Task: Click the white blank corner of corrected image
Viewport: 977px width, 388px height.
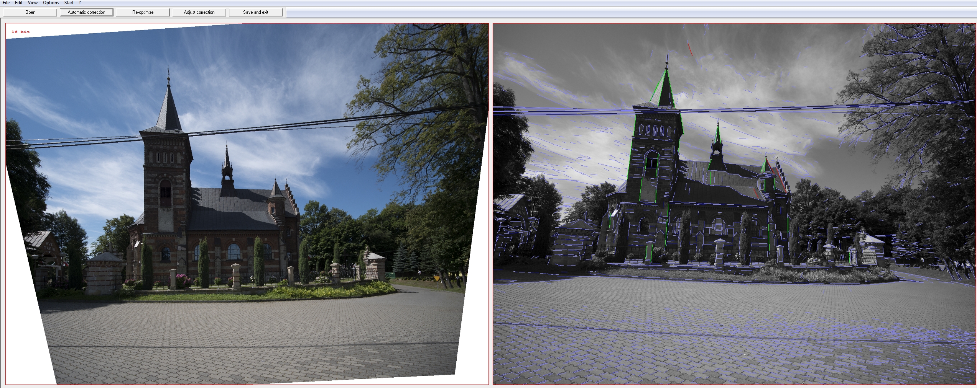Action: point(23,344)
